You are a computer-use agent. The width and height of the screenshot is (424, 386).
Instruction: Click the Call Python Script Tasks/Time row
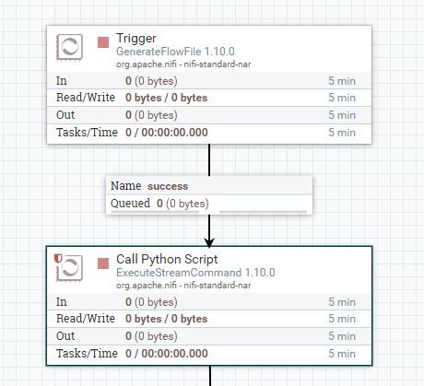(209, 354)
